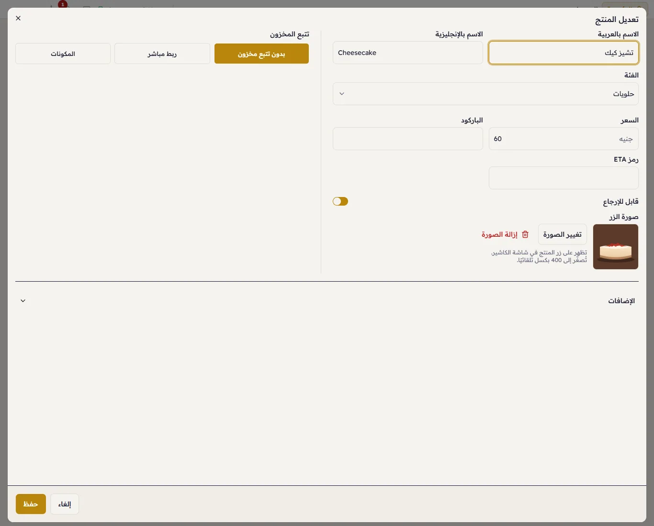Click the empty رمز ETA field
This screenshot has height=526, width=654.
(x=564, y=178)
